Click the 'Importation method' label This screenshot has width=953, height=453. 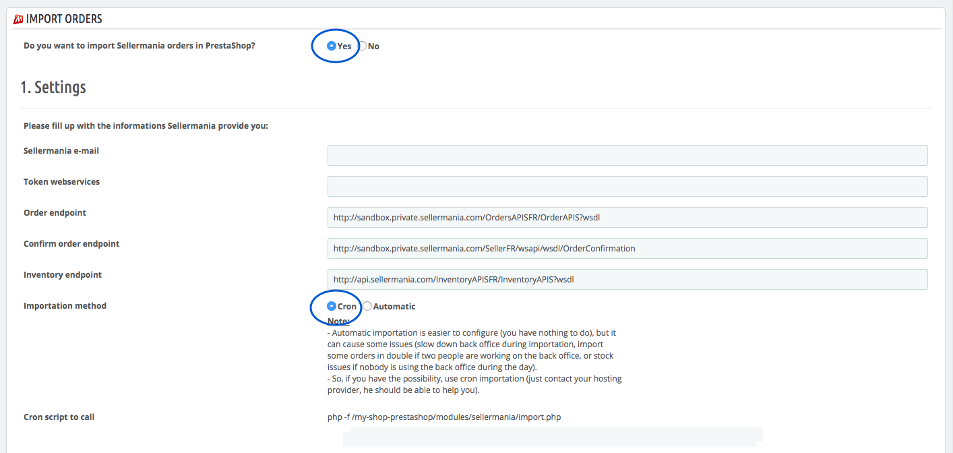(x=65, y=305)
